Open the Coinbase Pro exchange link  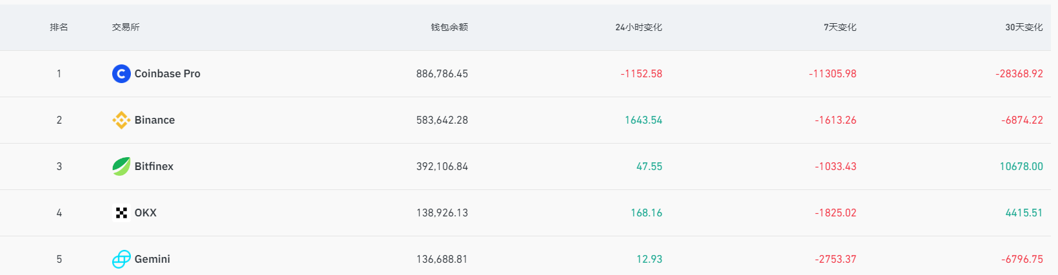(167, 74)
